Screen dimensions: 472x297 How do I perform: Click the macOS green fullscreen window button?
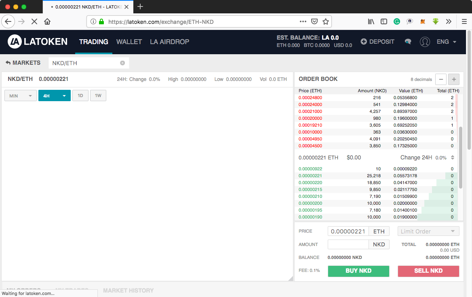[x=24, y=6]
